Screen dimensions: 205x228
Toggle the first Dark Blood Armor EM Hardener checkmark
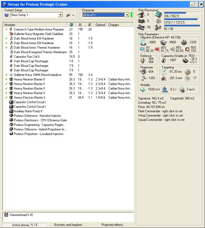coord(6,38)
